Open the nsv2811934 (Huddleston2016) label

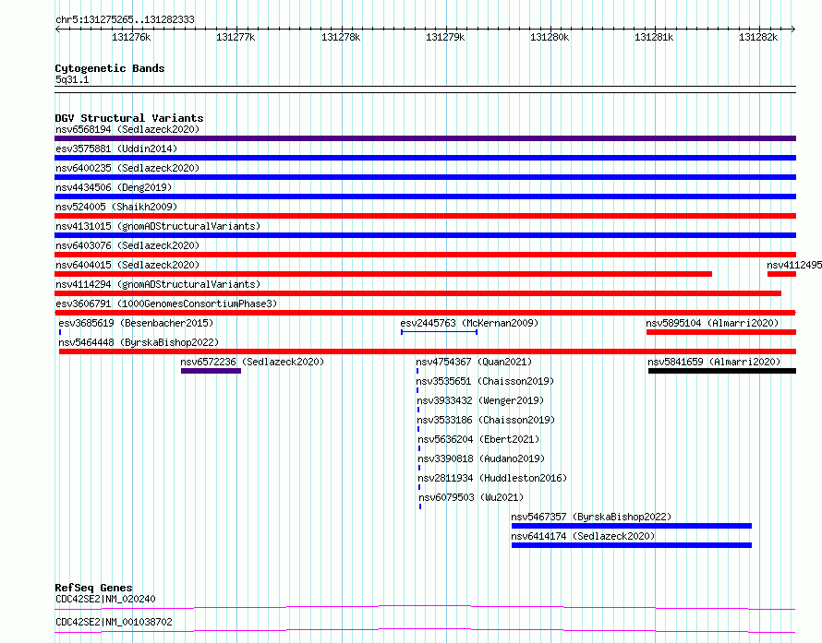pyautogui.click(x=492, y=478)
